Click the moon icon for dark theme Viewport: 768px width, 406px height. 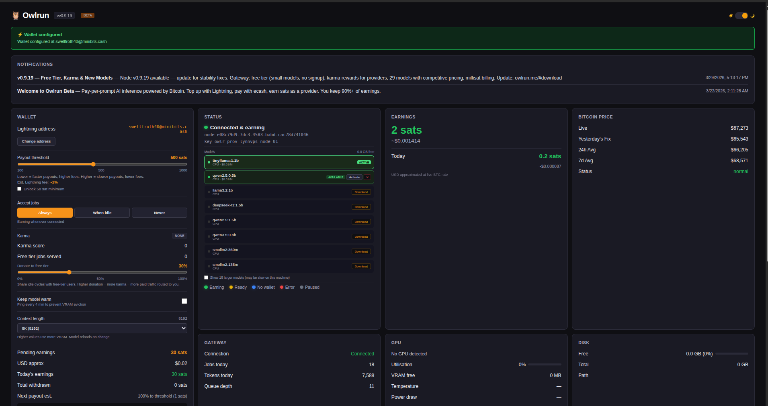click(753, 16)
